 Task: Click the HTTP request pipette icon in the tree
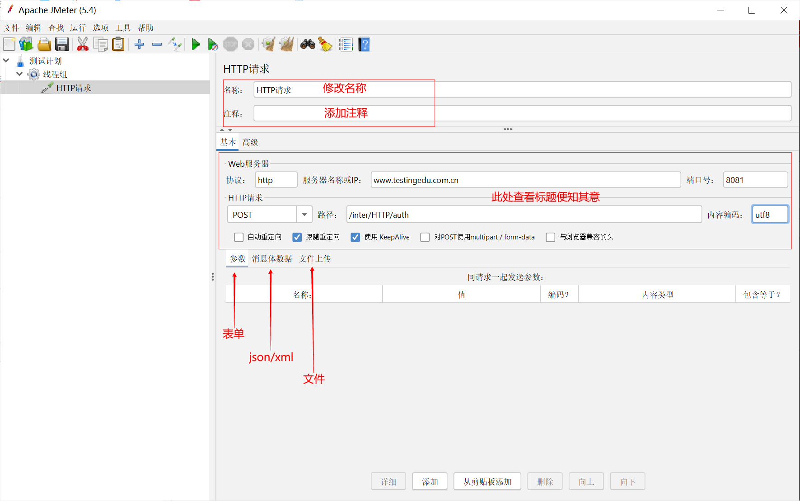click(47, 88)
